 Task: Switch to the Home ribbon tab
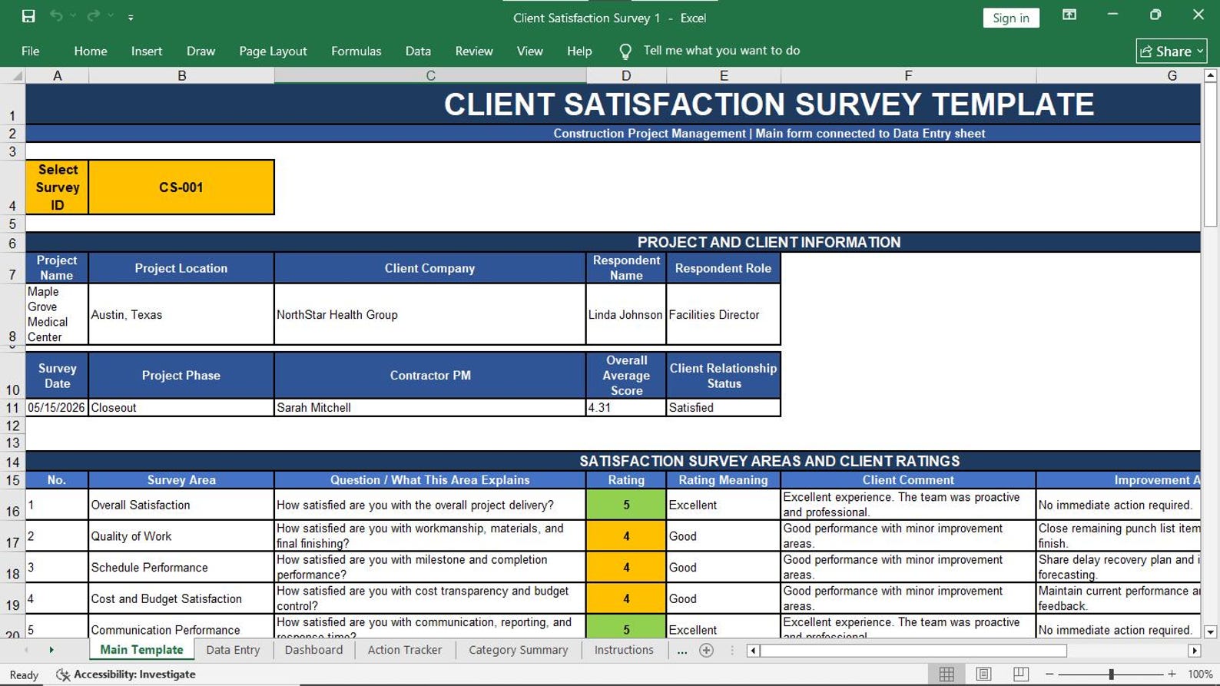[91, 51]
